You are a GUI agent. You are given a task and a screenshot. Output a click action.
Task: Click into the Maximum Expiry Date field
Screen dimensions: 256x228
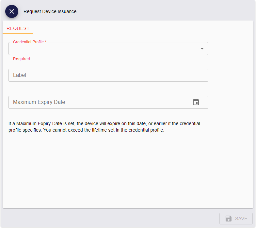[x=98, y=102]
